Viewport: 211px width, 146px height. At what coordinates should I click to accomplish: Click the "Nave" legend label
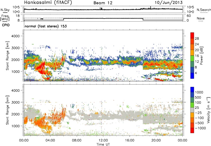(x=201, y=18)
